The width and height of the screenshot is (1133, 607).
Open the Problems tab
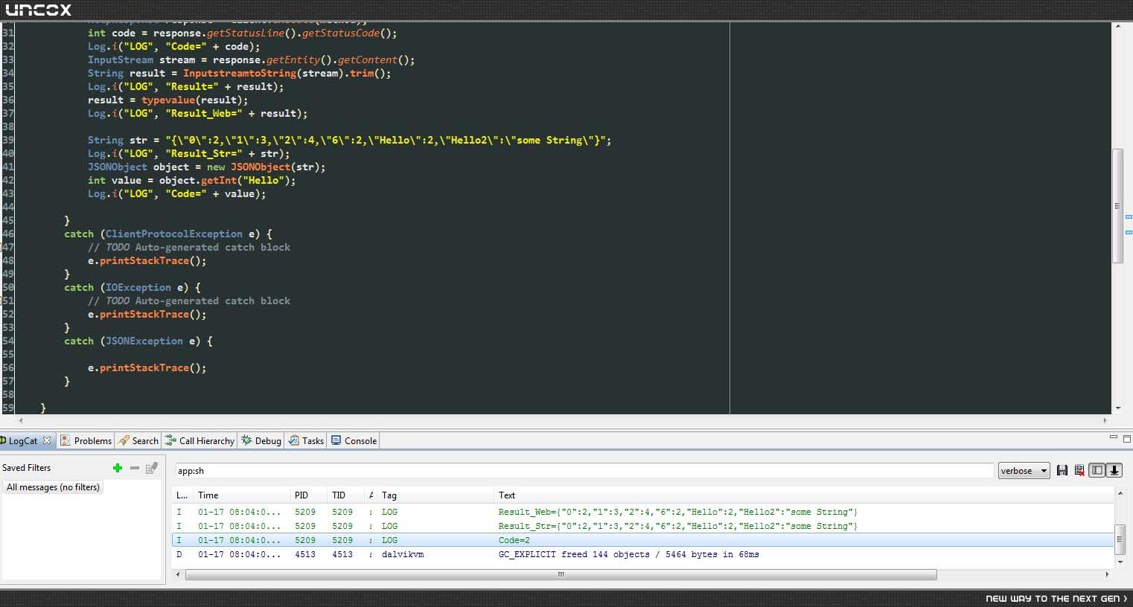[x=86, y=440]
